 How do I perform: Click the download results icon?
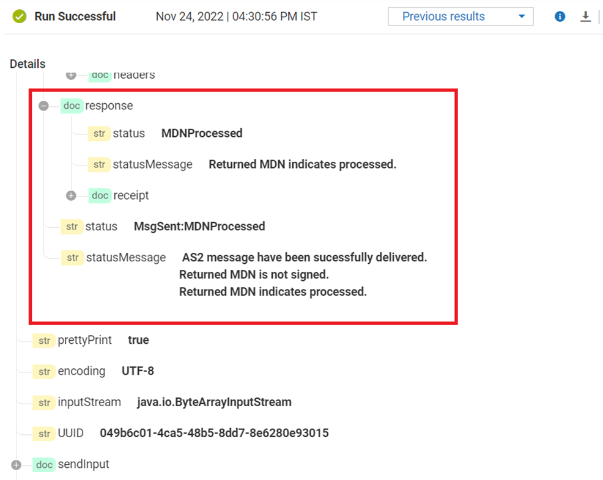click(x=585, y=16)
